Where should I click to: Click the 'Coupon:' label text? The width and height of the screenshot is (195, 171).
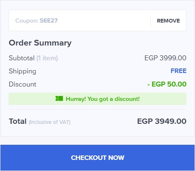27,21
